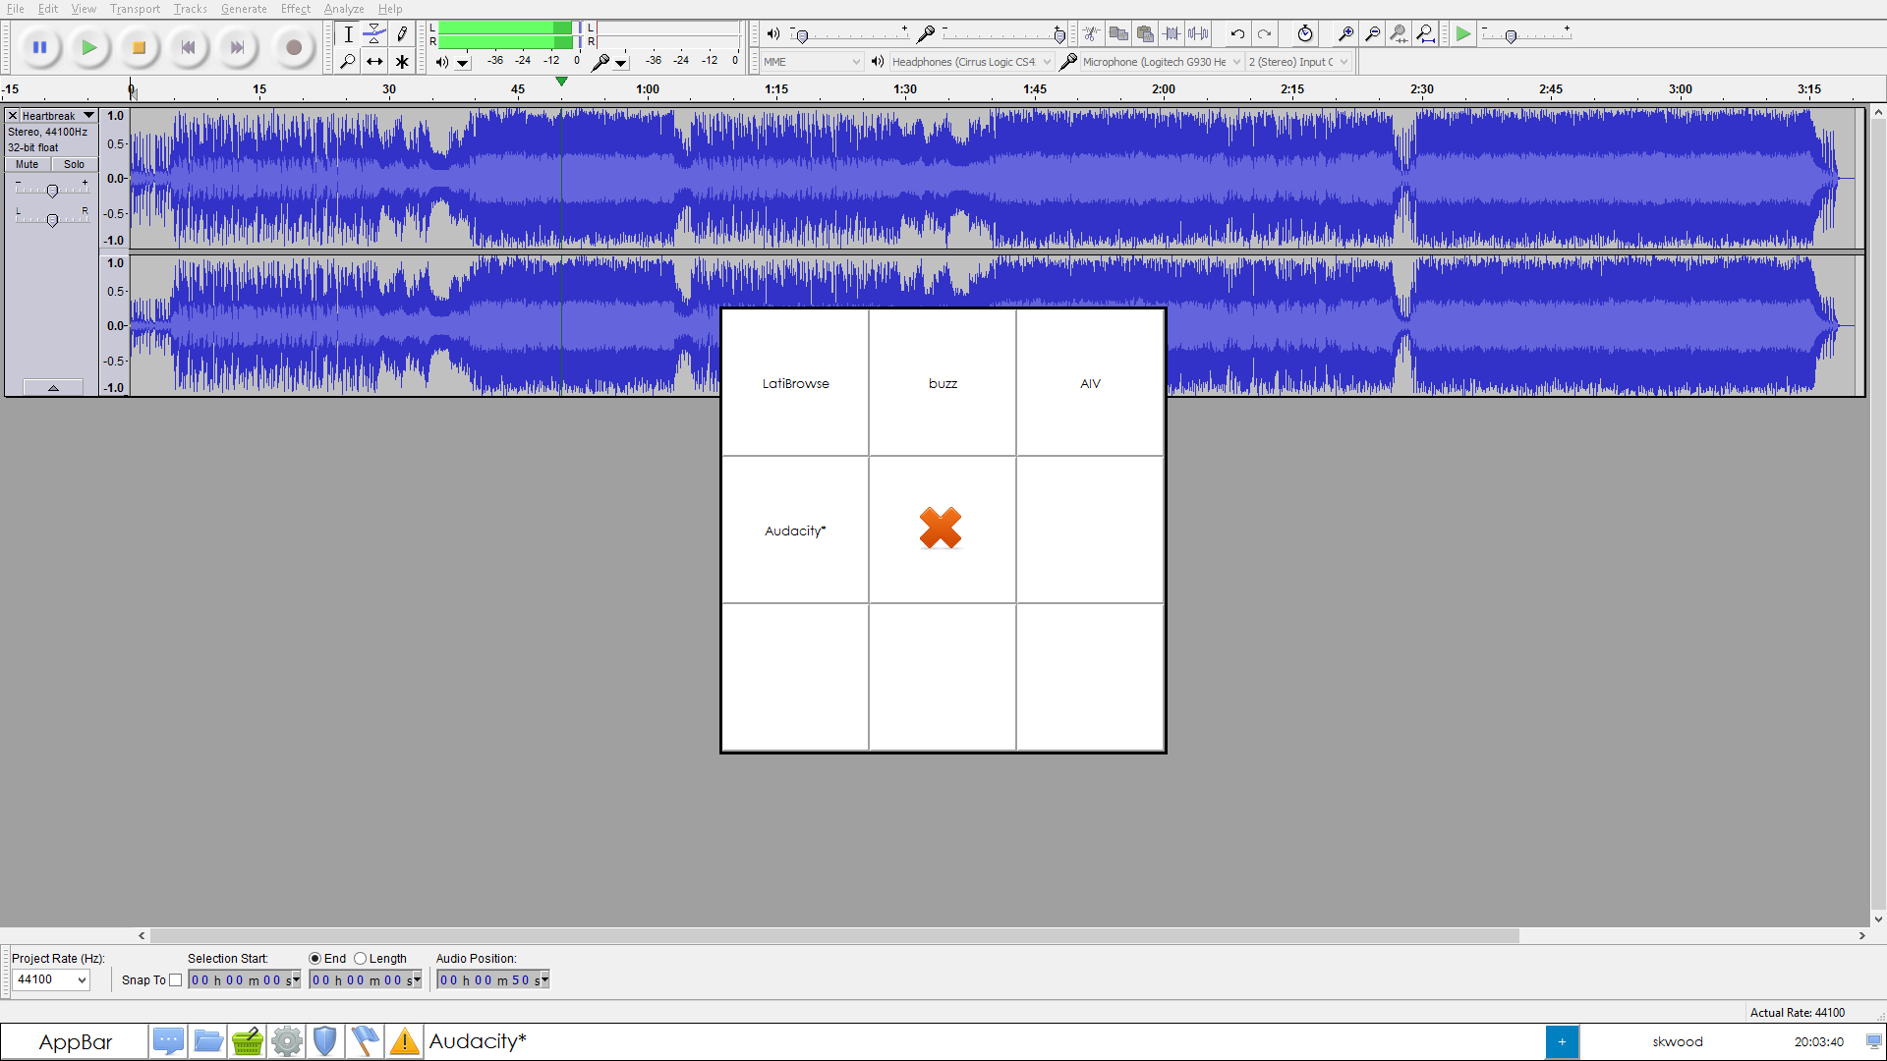
Task: Fit the whole project in window
Action: (x=1425, y=33)
